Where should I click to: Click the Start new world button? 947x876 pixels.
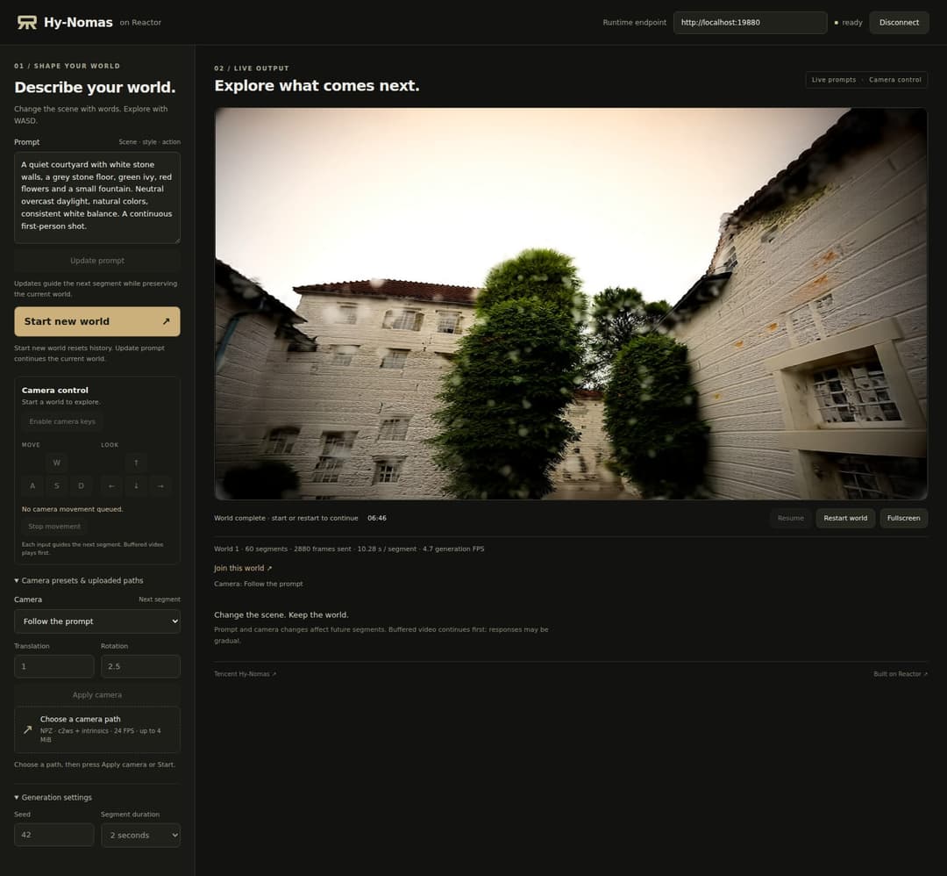[x=97, y=321]
